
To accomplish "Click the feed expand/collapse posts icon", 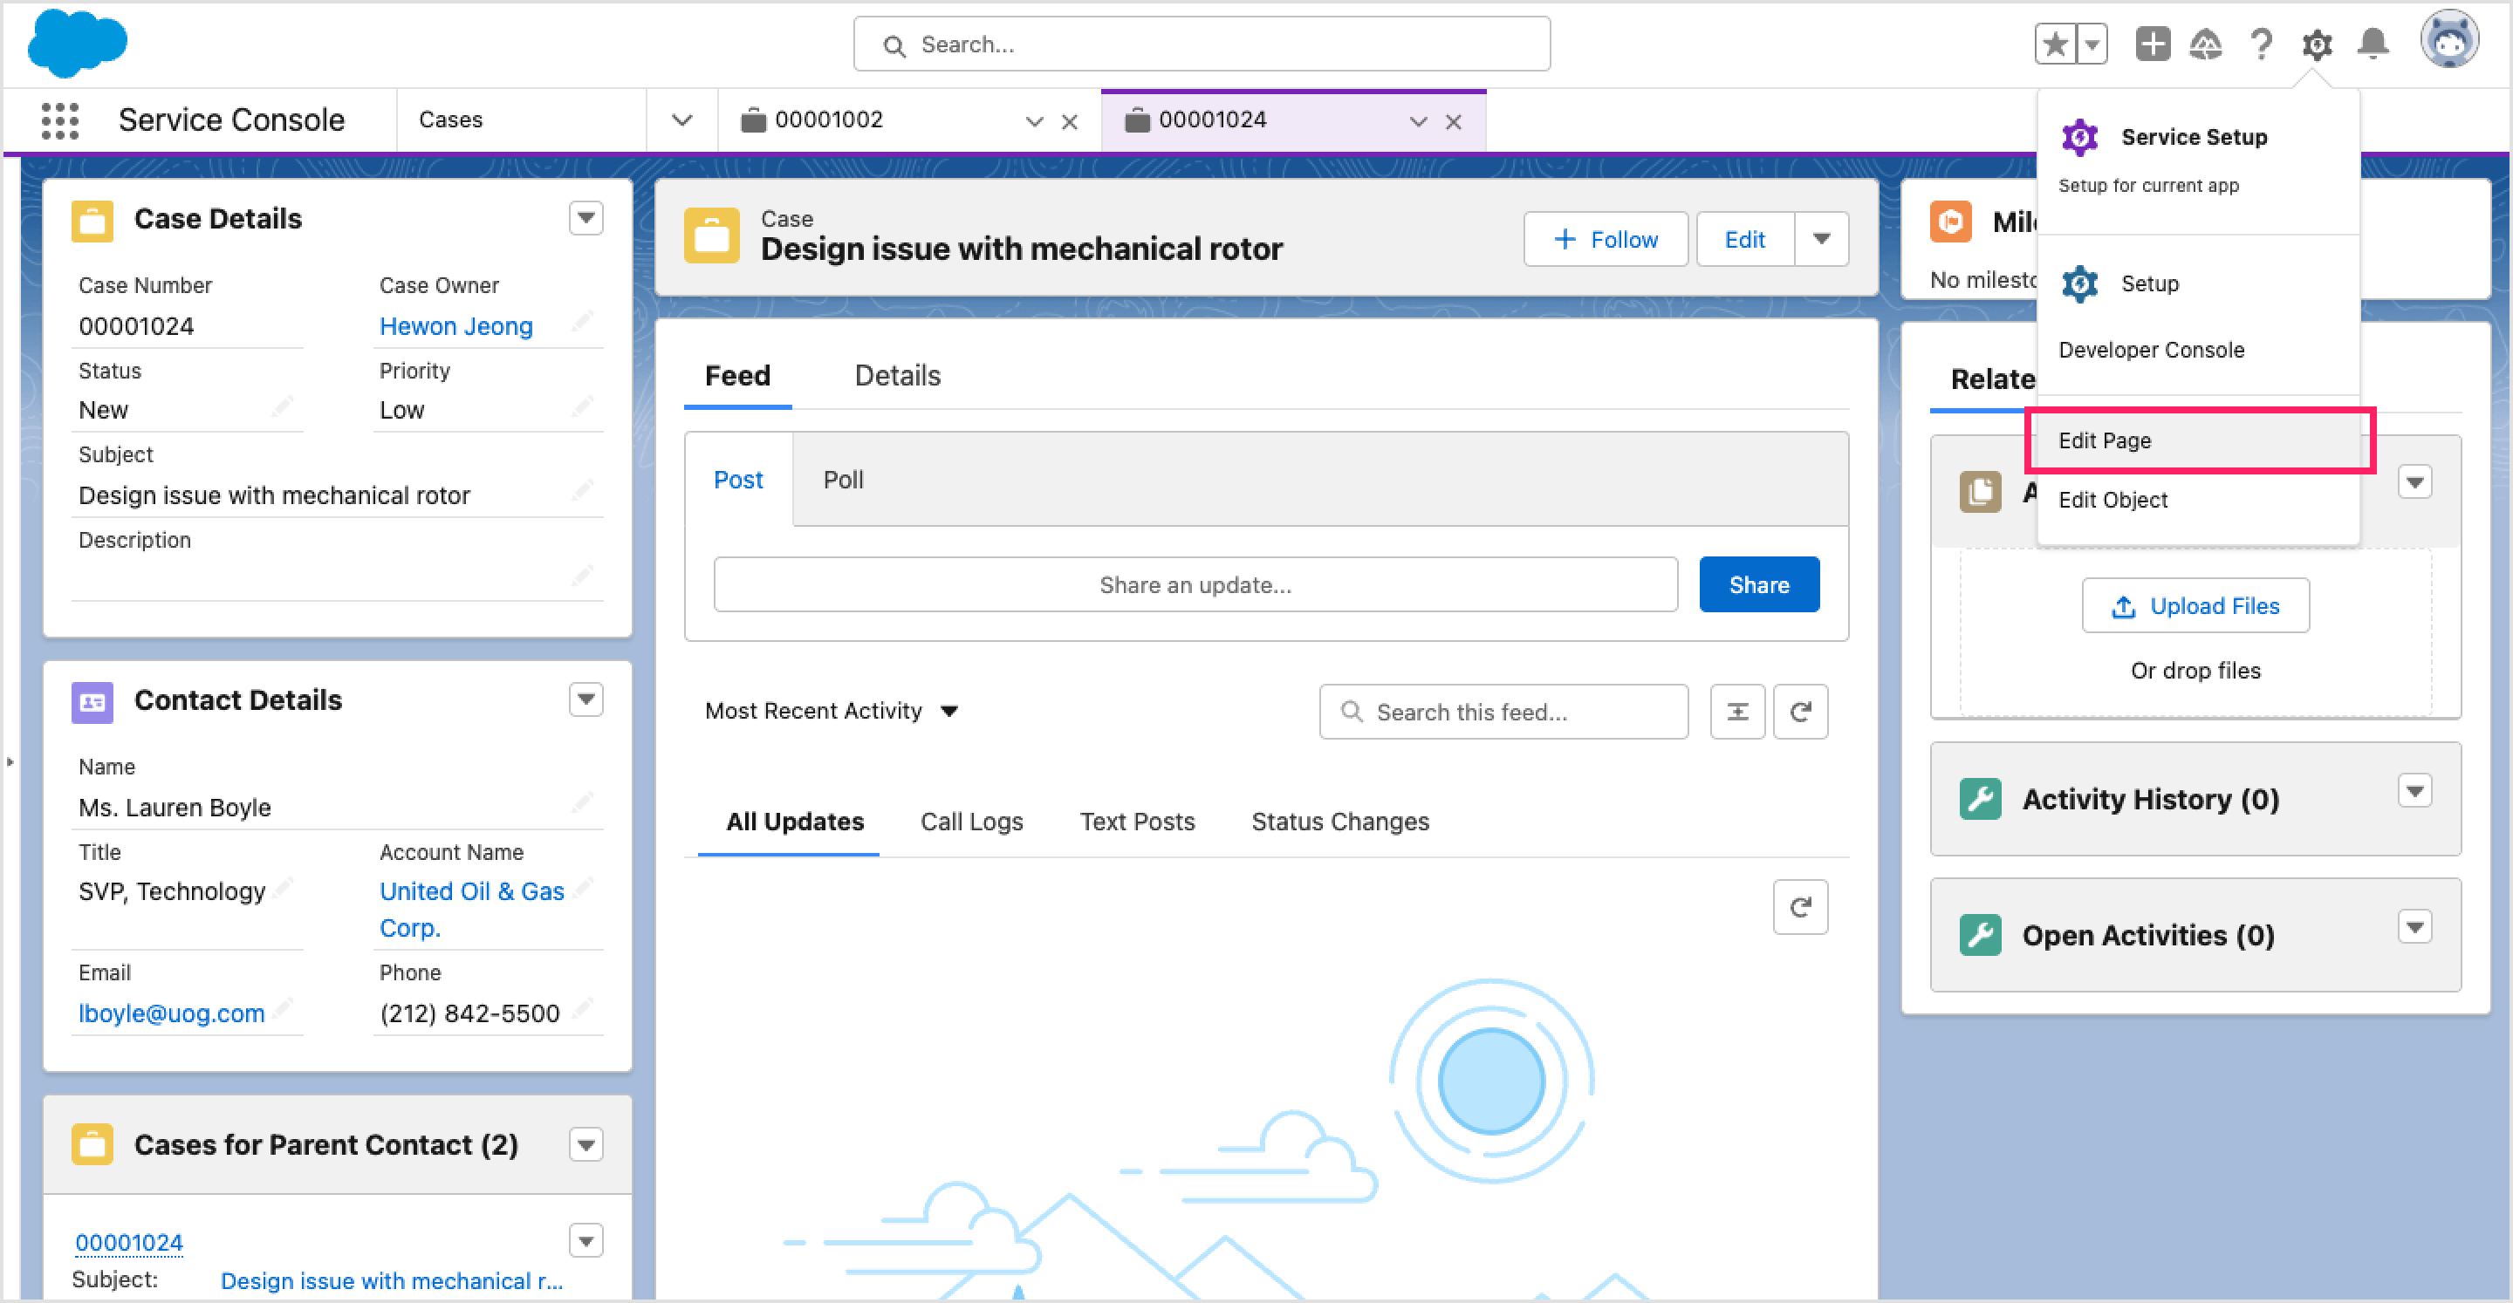I will (x=1737, y=712).
